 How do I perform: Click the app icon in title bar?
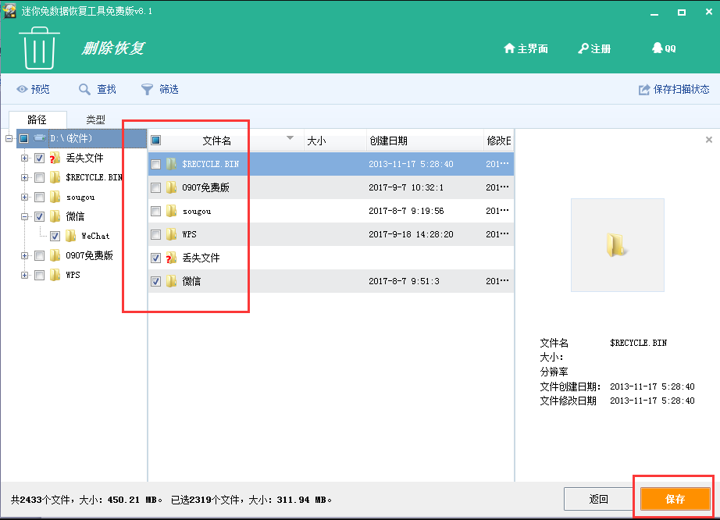click(9, 11)
